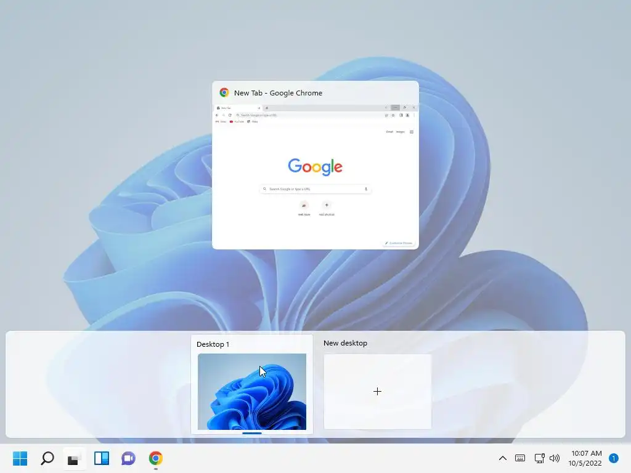
Task: Click the Chrome taskbar icon
Action: point(156,458)
